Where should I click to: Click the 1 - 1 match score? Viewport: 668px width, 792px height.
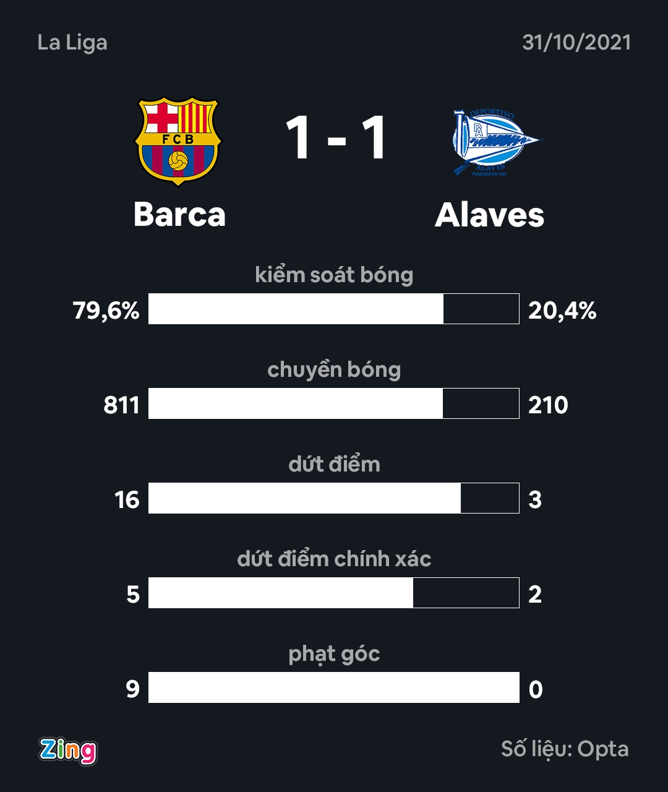click(x=336, y=139)
